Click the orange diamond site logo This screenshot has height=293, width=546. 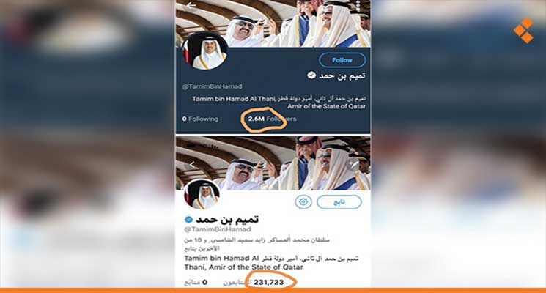523,31
